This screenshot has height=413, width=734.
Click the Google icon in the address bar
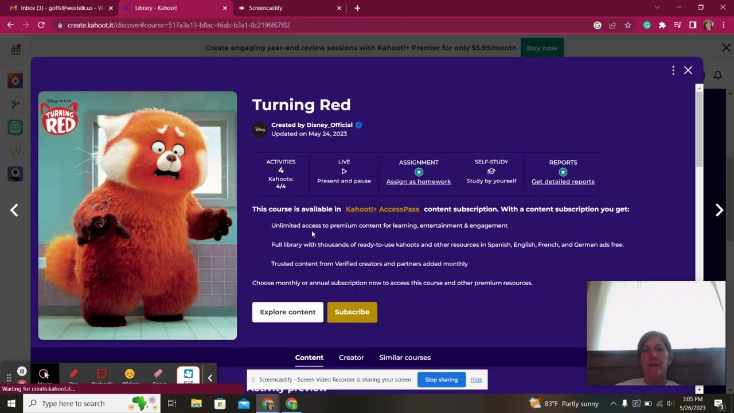[598, 25]
